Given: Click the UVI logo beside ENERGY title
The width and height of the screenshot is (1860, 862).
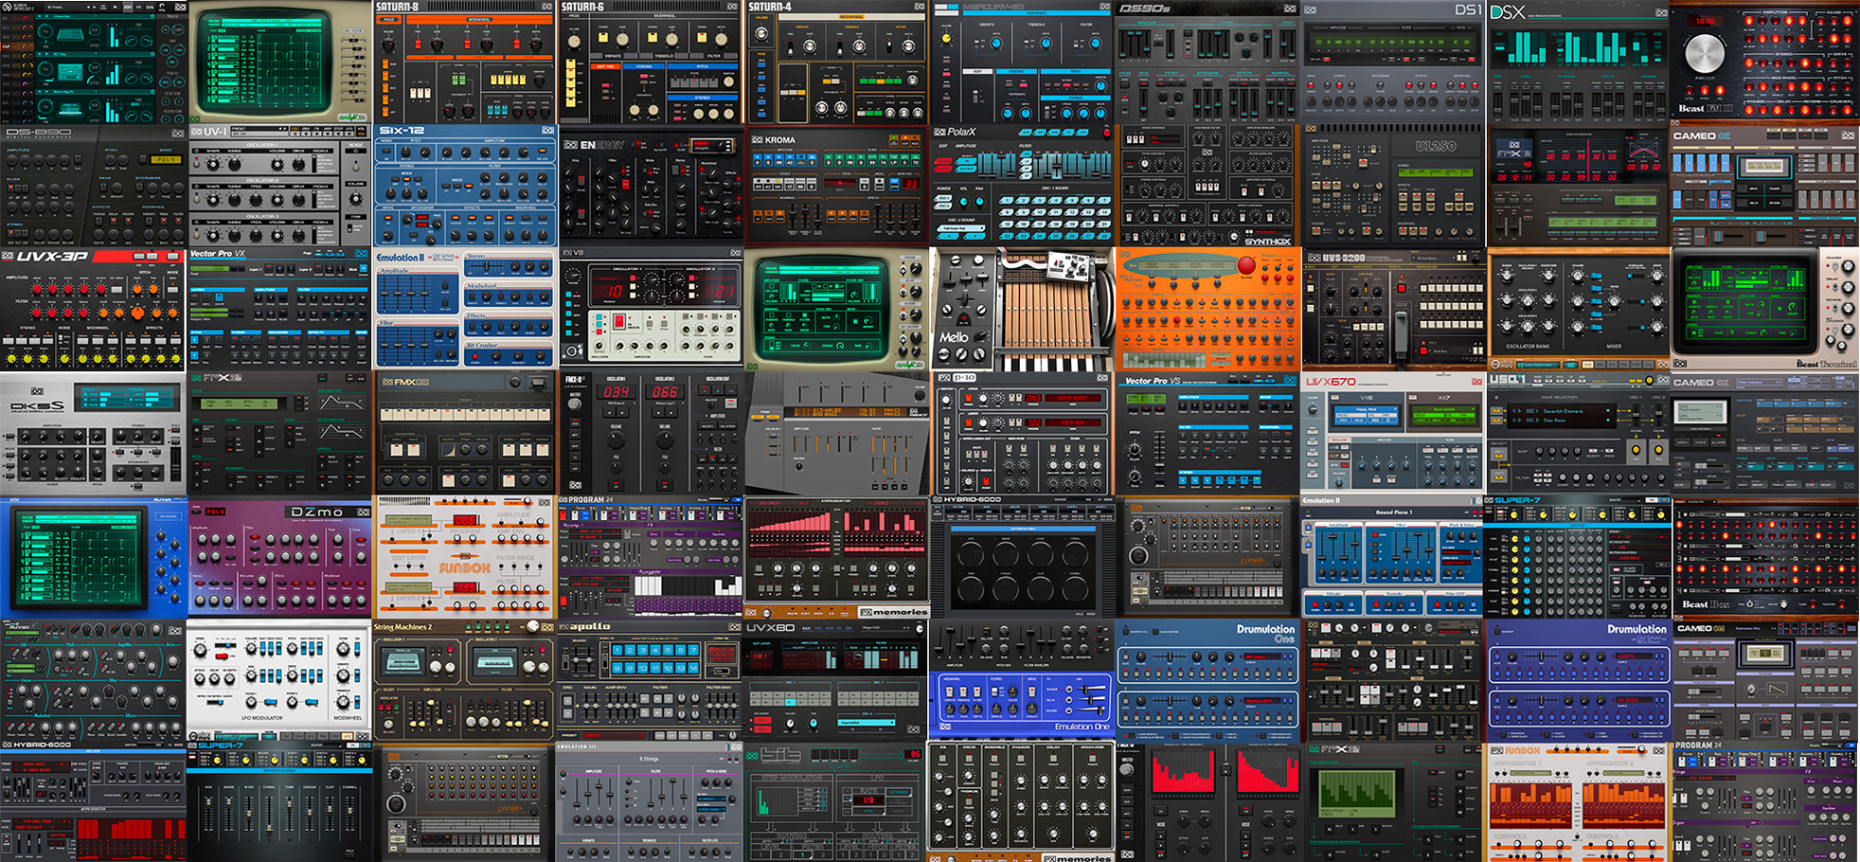Looking at the screenshot, I should [x=570, y=145].
